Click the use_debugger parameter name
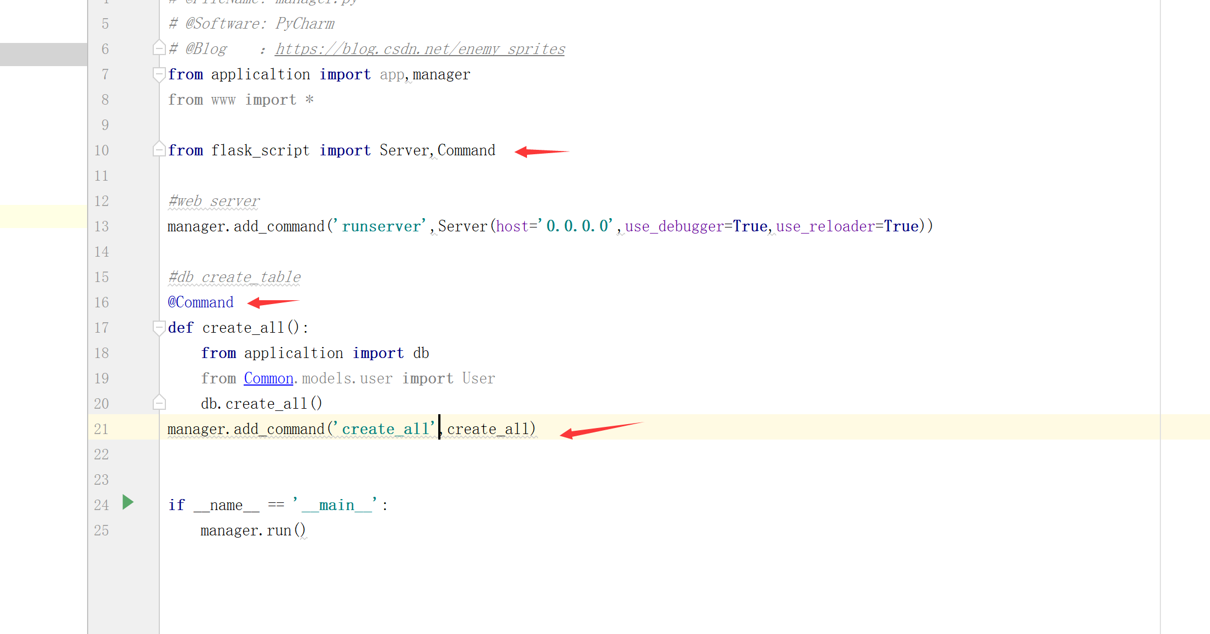Image resolution: width=1210 pixels, height=634 pixels. point(674,226)
